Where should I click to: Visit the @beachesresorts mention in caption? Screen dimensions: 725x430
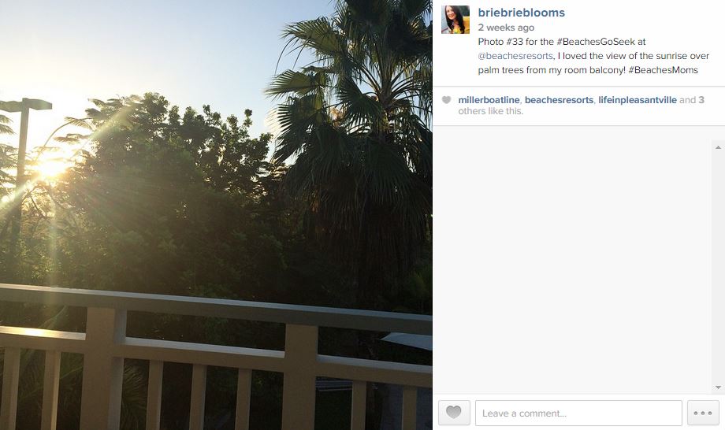[x=515, y=56]
